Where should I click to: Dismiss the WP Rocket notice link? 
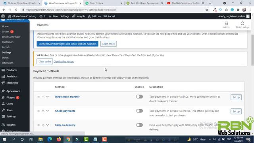63,62
